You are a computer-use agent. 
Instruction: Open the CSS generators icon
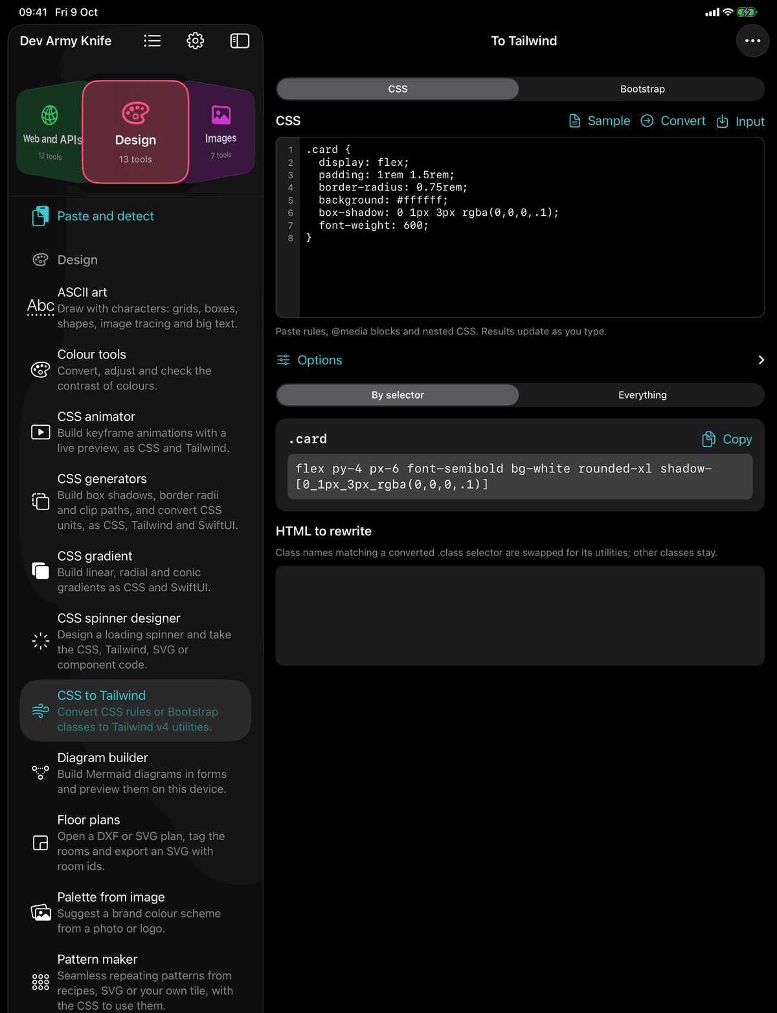40,502
